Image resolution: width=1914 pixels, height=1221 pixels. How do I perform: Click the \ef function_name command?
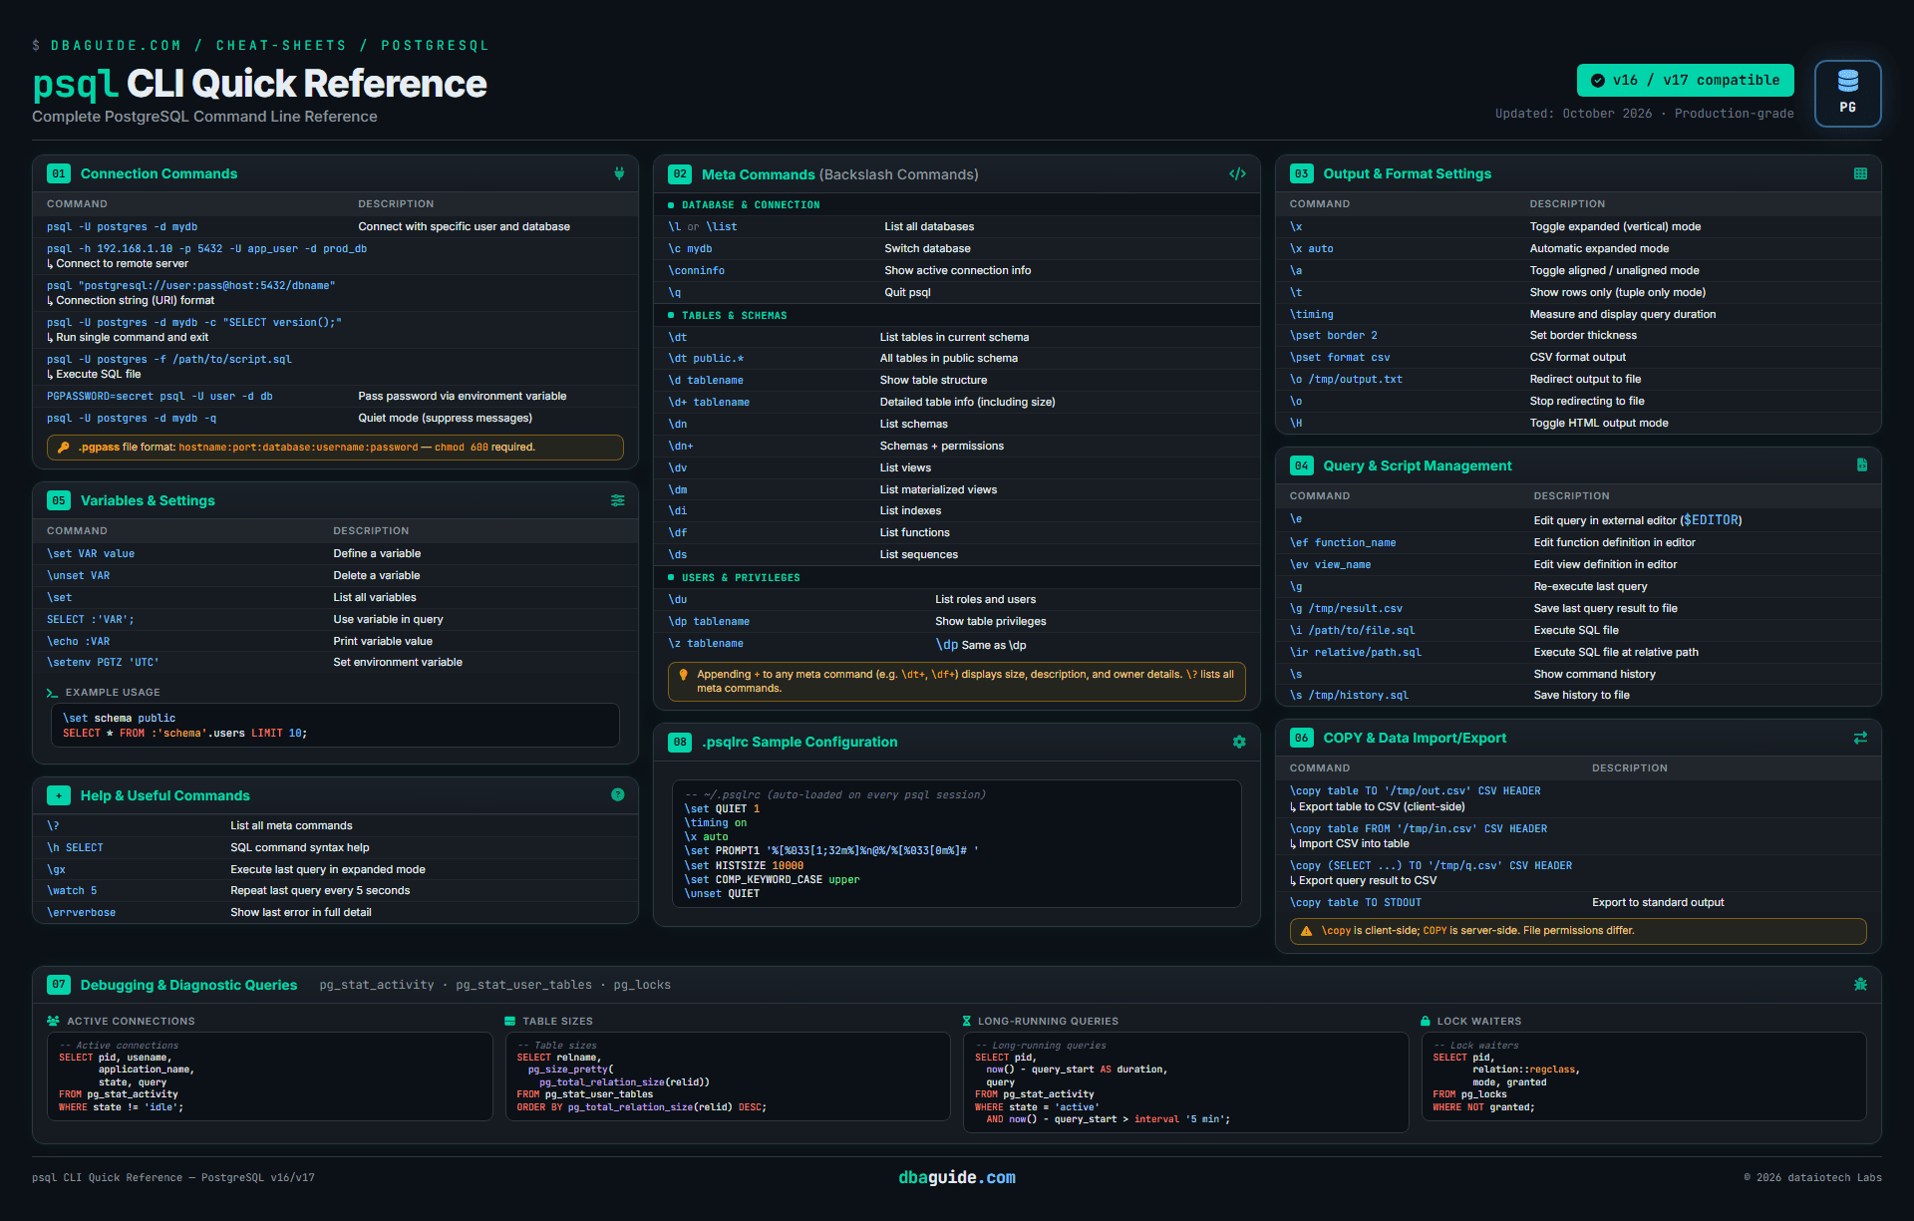1343,543
